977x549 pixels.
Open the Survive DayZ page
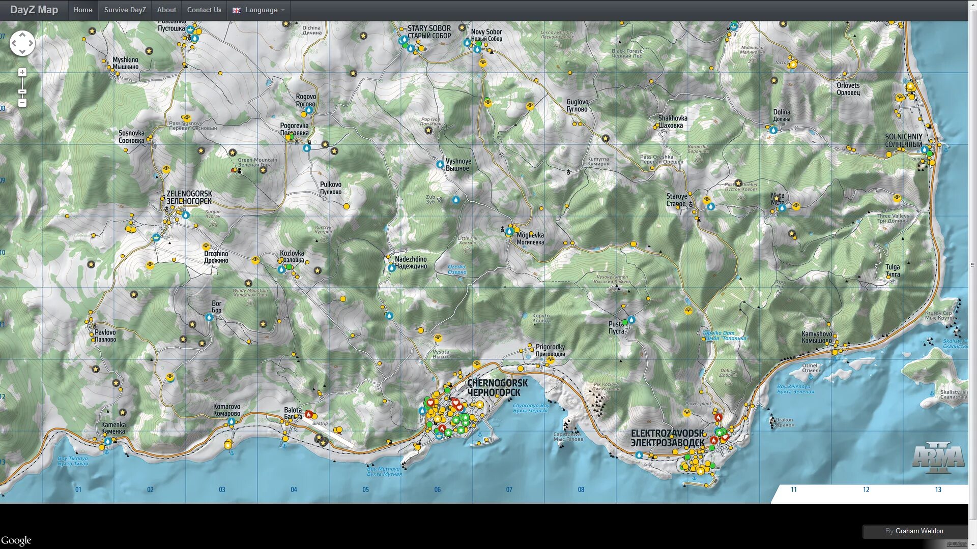click(125, 10)
